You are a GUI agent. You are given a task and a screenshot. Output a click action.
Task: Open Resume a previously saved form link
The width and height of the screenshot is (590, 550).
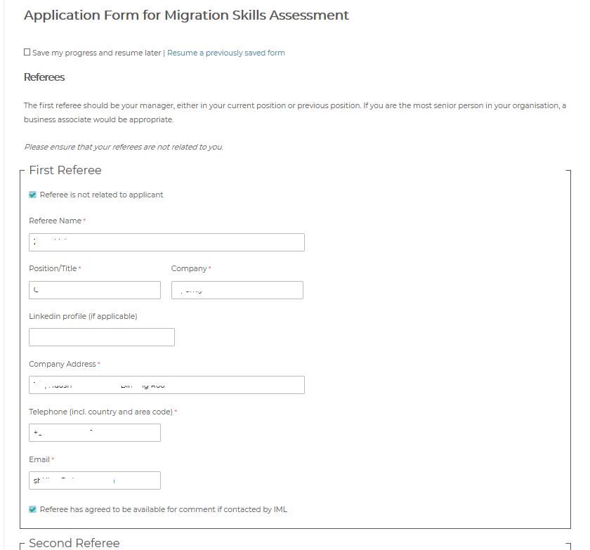225,53
